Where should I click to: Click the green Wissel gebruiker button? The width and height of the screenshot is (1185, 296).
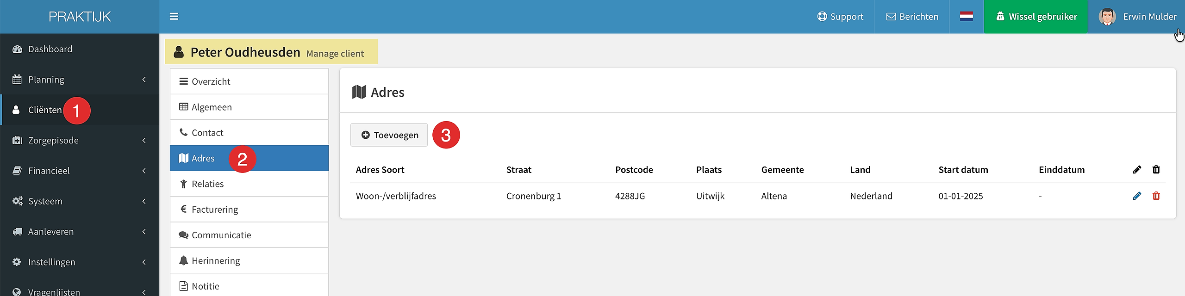click(x=1035, y=17)
